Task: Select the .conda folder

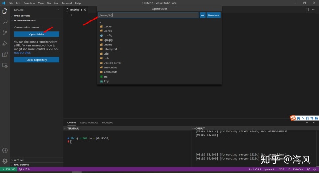Action: (x=159, y=31)
